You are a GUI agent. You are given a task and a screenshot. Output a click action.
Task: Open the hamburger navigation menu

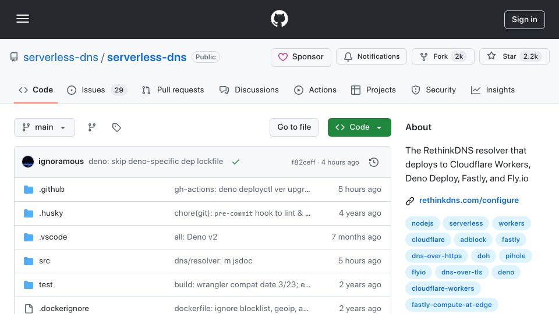pyautogui.click(x=23, y=19)
